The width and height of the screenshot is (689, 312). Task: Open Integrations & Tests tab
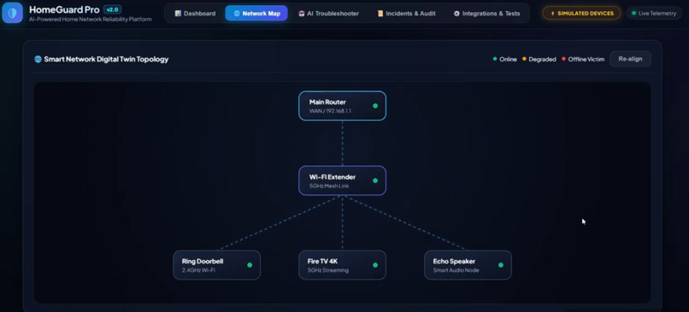[486, 14]
